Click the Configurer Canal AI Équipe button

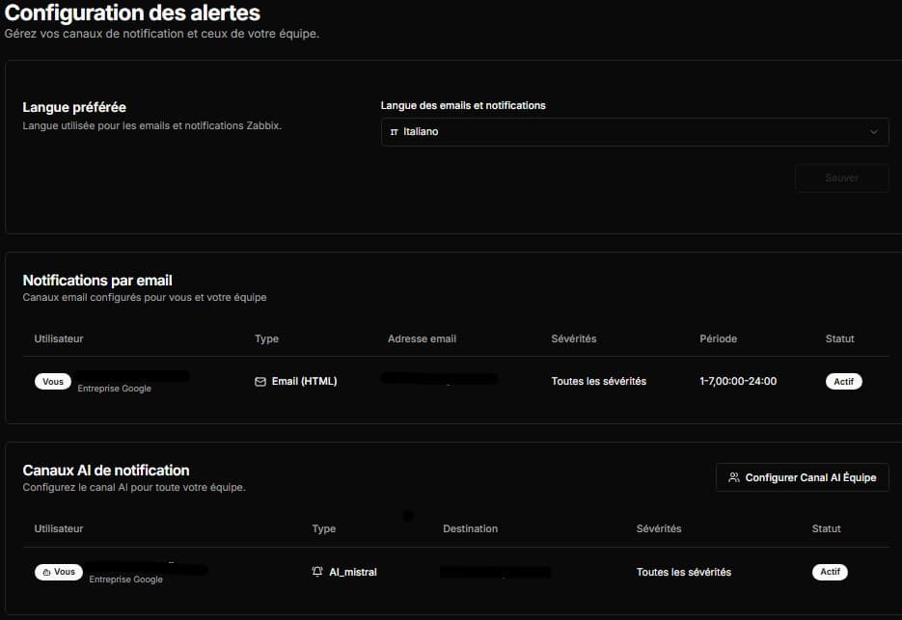pos(802,476)
